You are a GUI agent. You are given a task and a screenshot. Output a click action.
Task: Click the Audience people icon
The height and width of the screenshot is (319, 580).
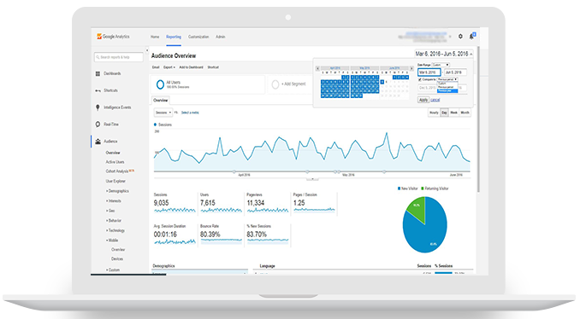98,142
